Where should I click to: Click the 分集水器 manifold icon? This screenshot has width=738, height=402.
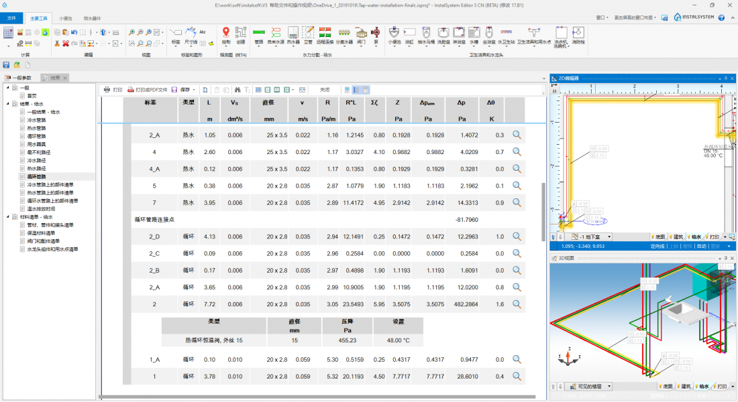pos(344,34)
